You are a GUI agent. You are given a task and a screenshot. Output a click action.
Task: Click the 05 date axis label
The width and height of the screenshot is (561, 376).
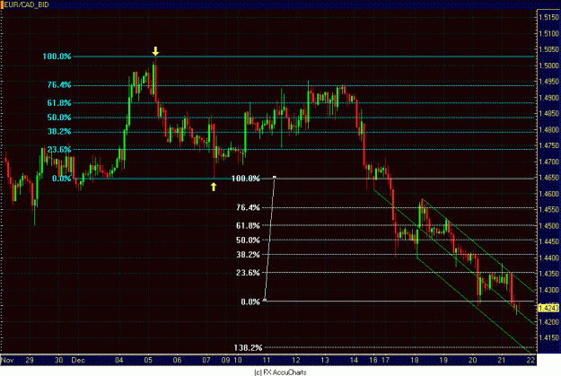(148, 360)
